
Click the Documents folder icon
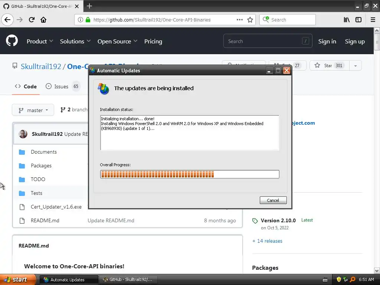(x=22, y=152)
